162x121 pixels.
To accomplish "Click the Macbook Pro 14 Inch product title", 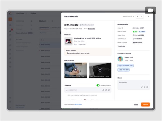I will coord(87,38).
